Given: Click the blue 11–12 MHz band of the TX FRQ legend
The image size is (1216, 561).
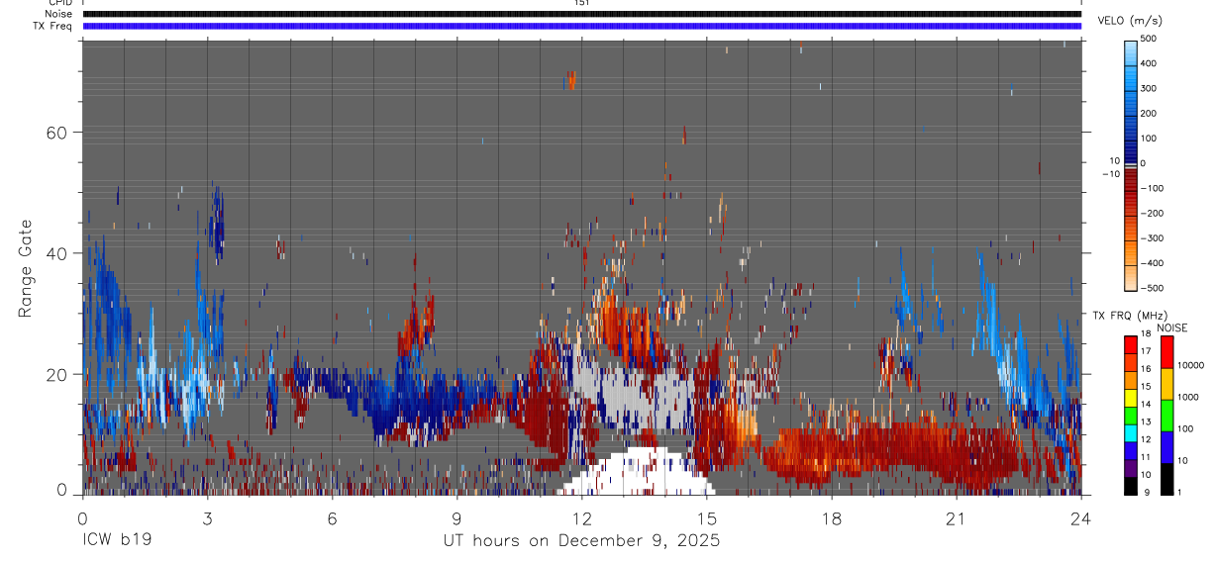Looking at the screenshot, I should pyautogui.click(x=1130, y=450).
